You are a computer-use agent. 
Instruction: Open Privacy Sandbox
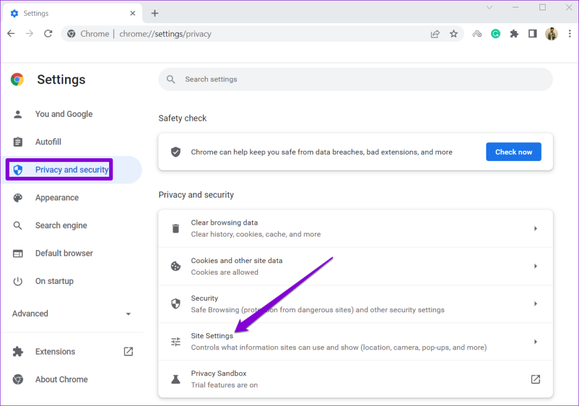(356, 379)
